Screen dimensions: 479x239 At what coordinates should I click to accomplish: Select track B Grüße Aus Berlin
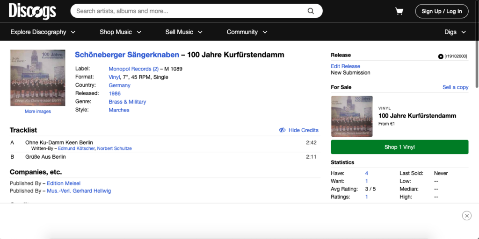pyautogui.click(x=45, y=157)
